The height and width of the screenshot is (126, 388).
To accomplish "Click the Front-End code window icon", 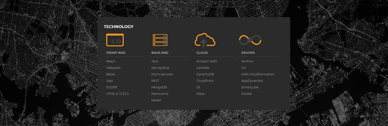I will 115,40.
